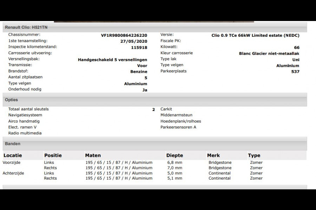The width and height of the screenshot is (316, 210).
Task: Select the chassisnummer VF1R9800864226220
Action: 124,35
